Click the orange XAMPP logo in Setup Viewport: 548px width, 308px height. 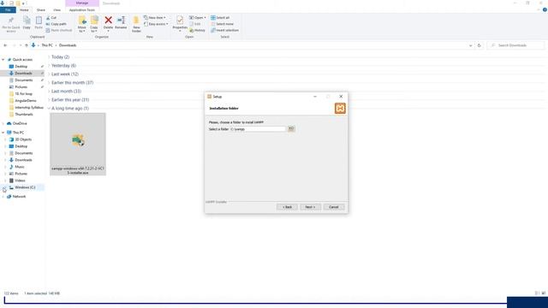(340, 109)
